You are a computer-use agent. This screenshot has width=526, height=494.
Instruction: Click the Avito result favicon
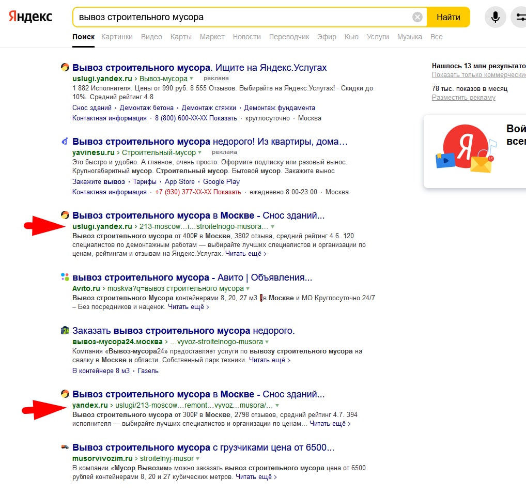(65, 277)
